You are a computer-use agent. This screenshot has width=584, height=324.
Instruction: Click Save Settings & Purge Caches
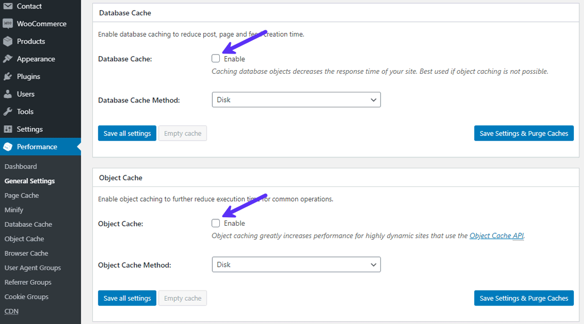523,133
